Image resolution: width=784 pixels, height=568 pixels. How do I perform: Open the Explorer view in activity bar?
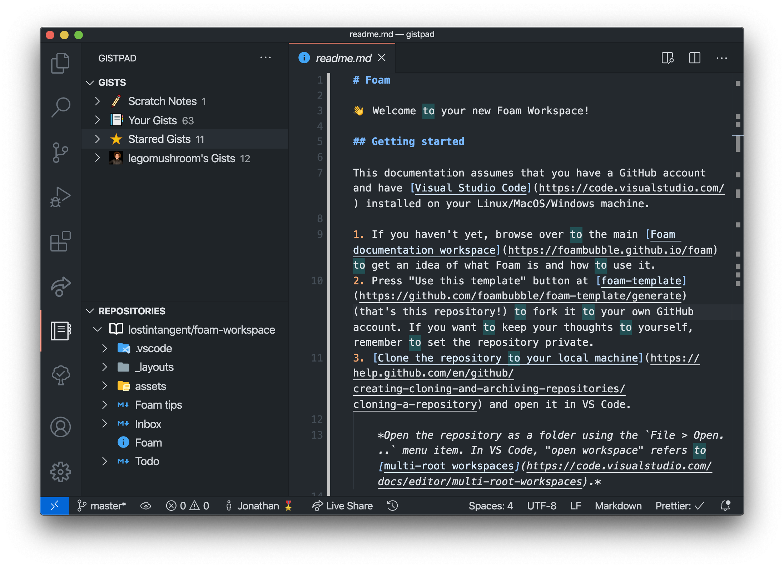tap(60, 63)
